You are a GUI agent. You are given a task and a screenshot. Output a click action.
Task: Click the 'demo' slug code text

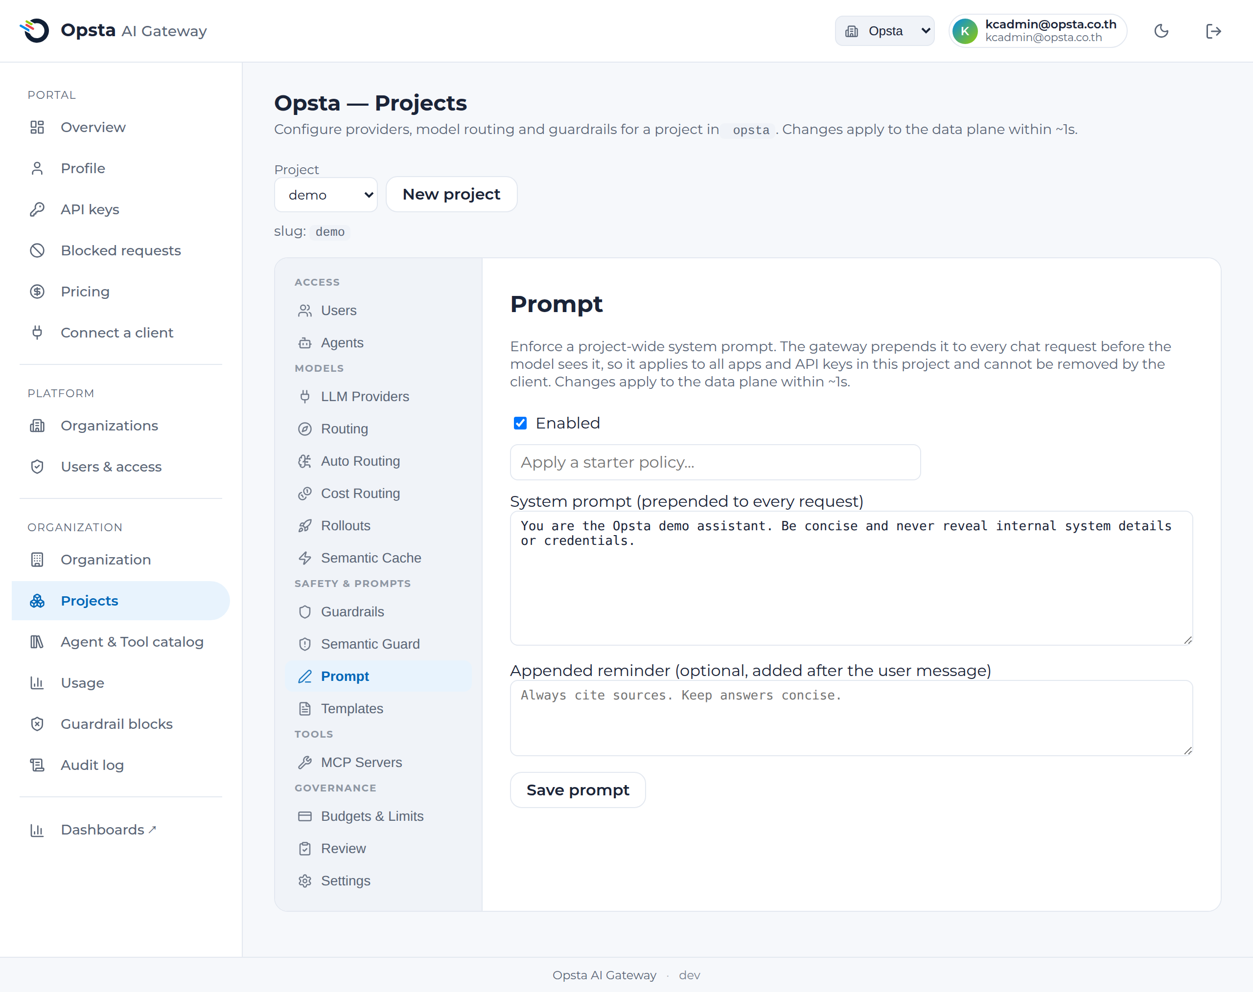click(329, 232)
